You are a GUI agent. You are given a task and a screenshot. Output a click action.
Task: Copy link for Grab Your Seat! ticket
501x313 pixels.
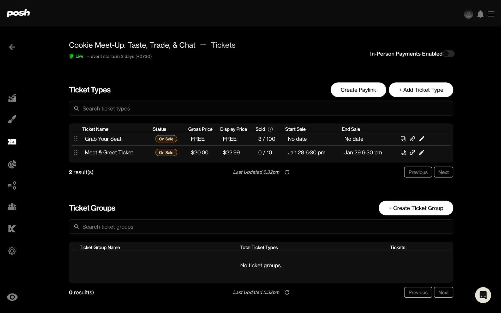412,139
